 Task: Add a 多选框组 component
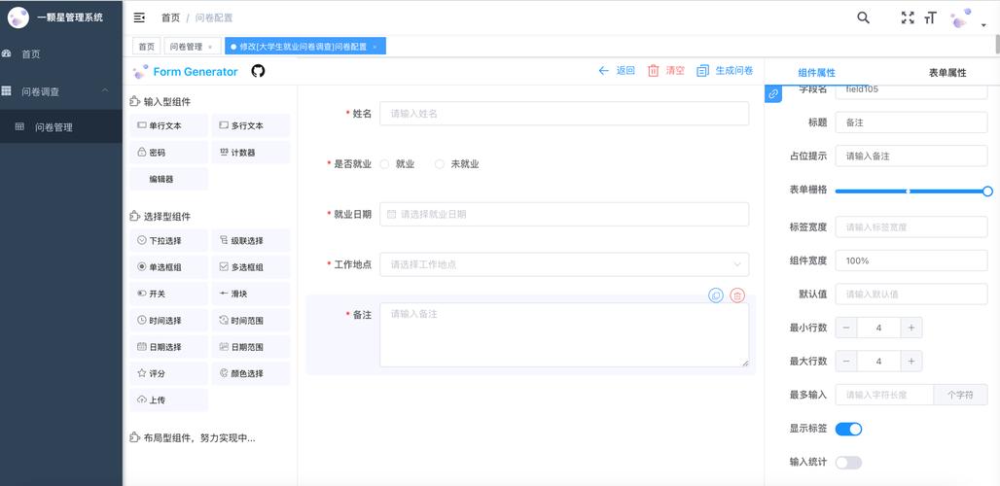pos(251,267)
